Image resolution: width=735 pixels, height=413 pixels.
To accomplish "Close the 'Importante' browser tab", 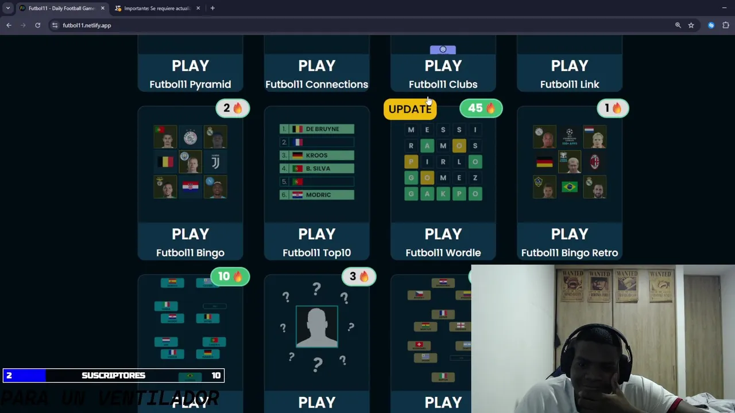I will 198,8.
